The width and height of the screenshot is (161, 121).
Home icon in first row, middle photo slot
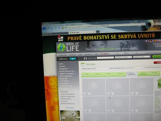pyautogui.click(x=113, y=94)
